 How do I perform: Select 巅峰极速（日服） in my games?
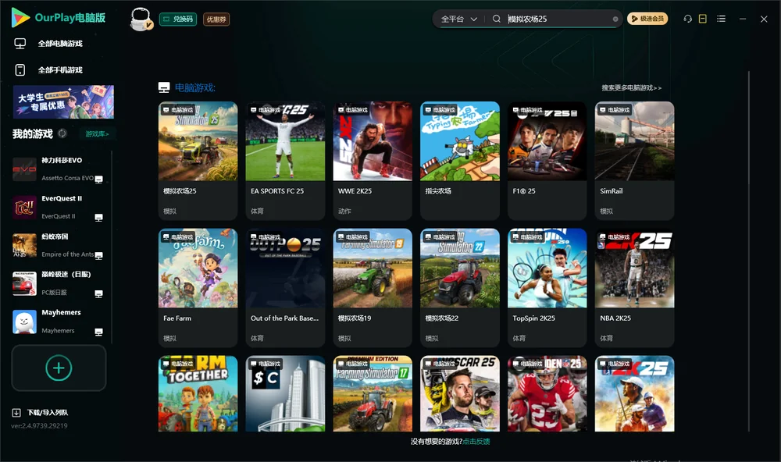(x=59, y=283)
